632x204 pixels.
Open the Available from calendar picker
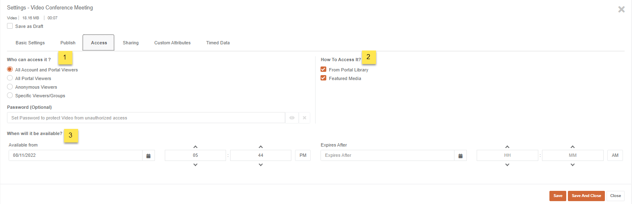click(x=149, y=156)
